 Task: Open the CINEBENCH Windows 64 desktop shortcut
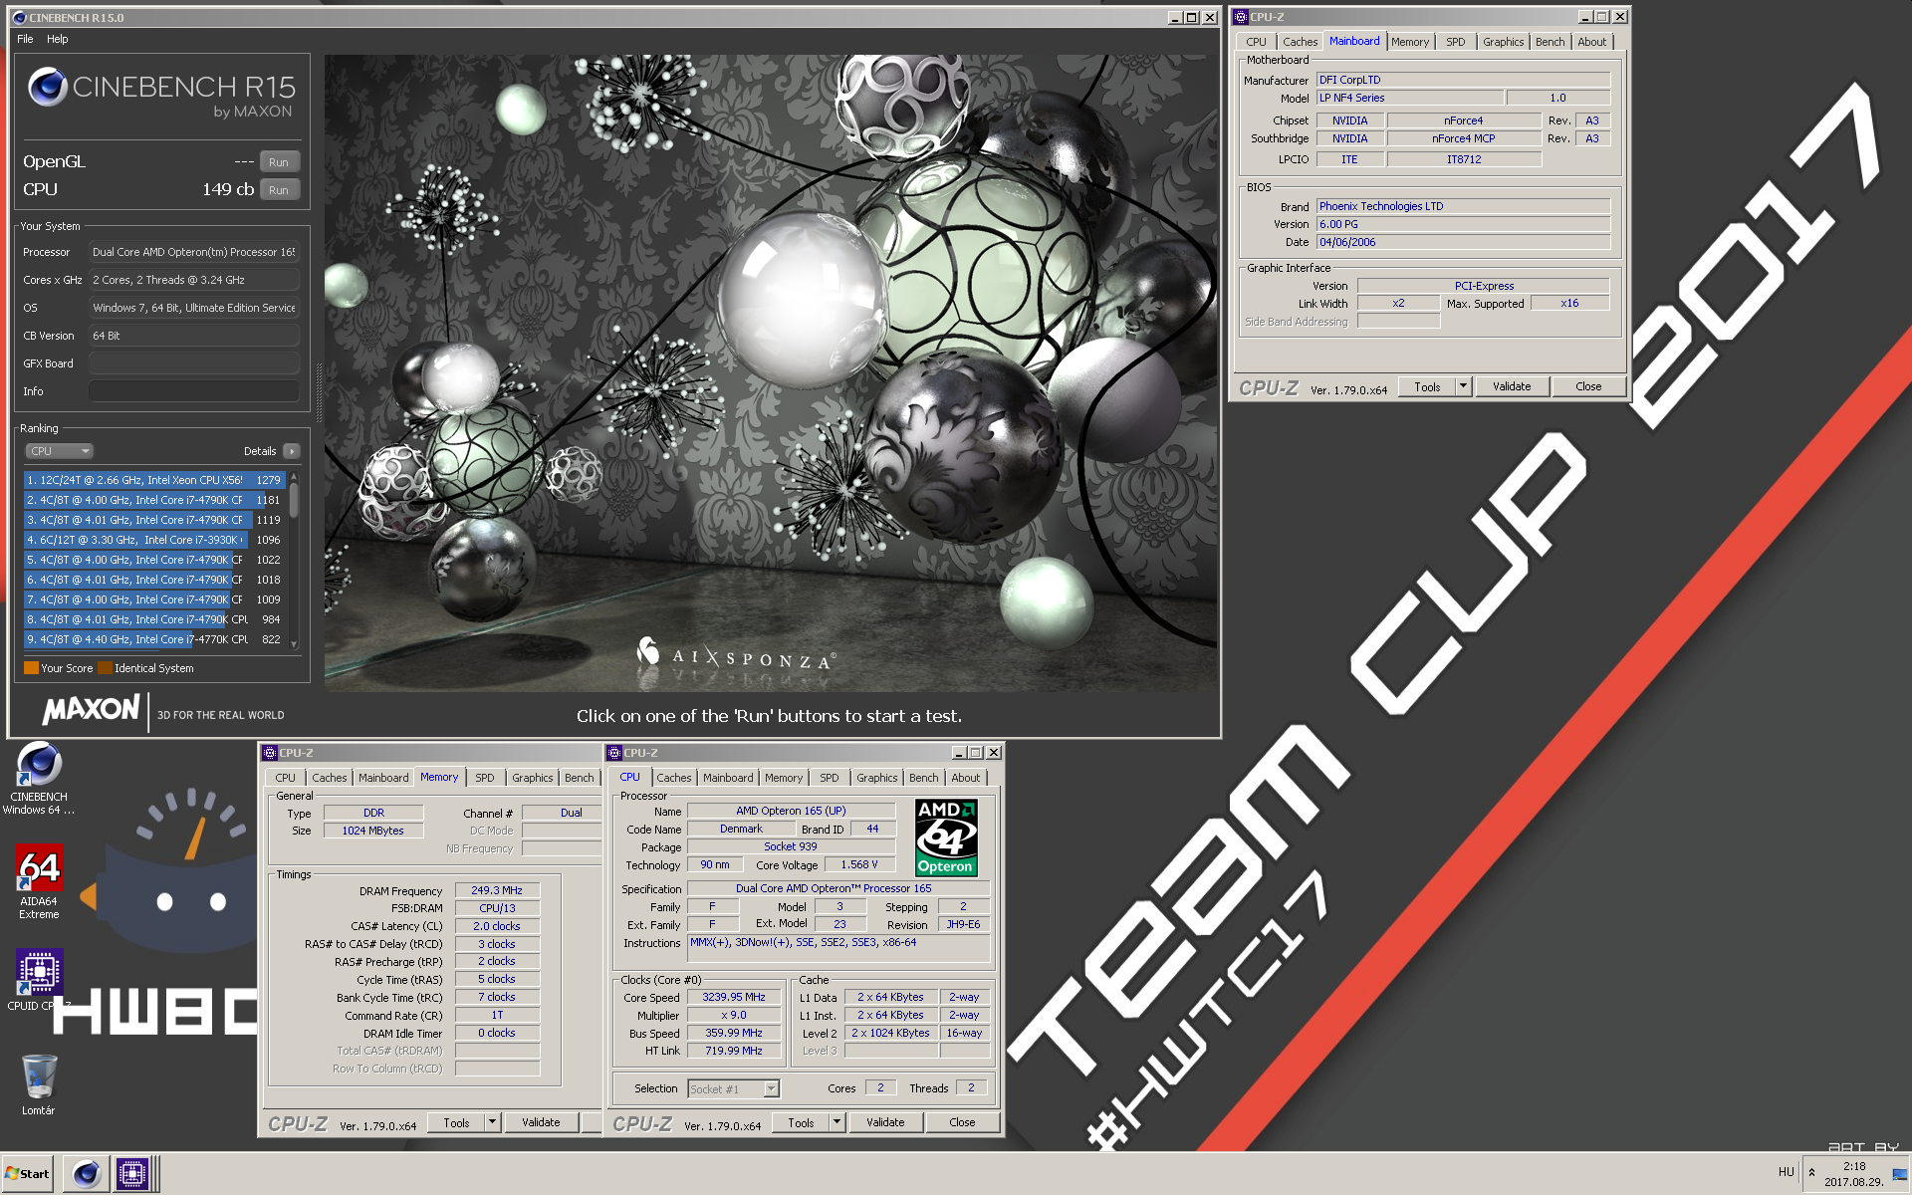pos(39,779)
